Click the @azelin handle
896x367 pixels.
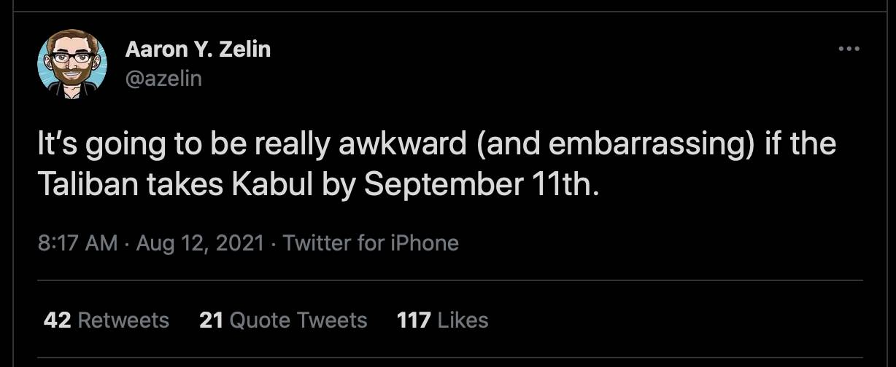point(163,78)
